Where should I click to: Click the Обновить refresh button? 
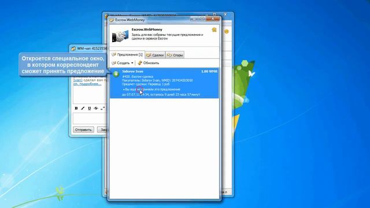[149, 63]
